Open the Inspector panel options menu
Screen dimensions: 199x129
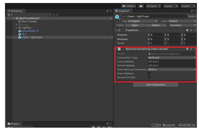[x=195, y=11]
